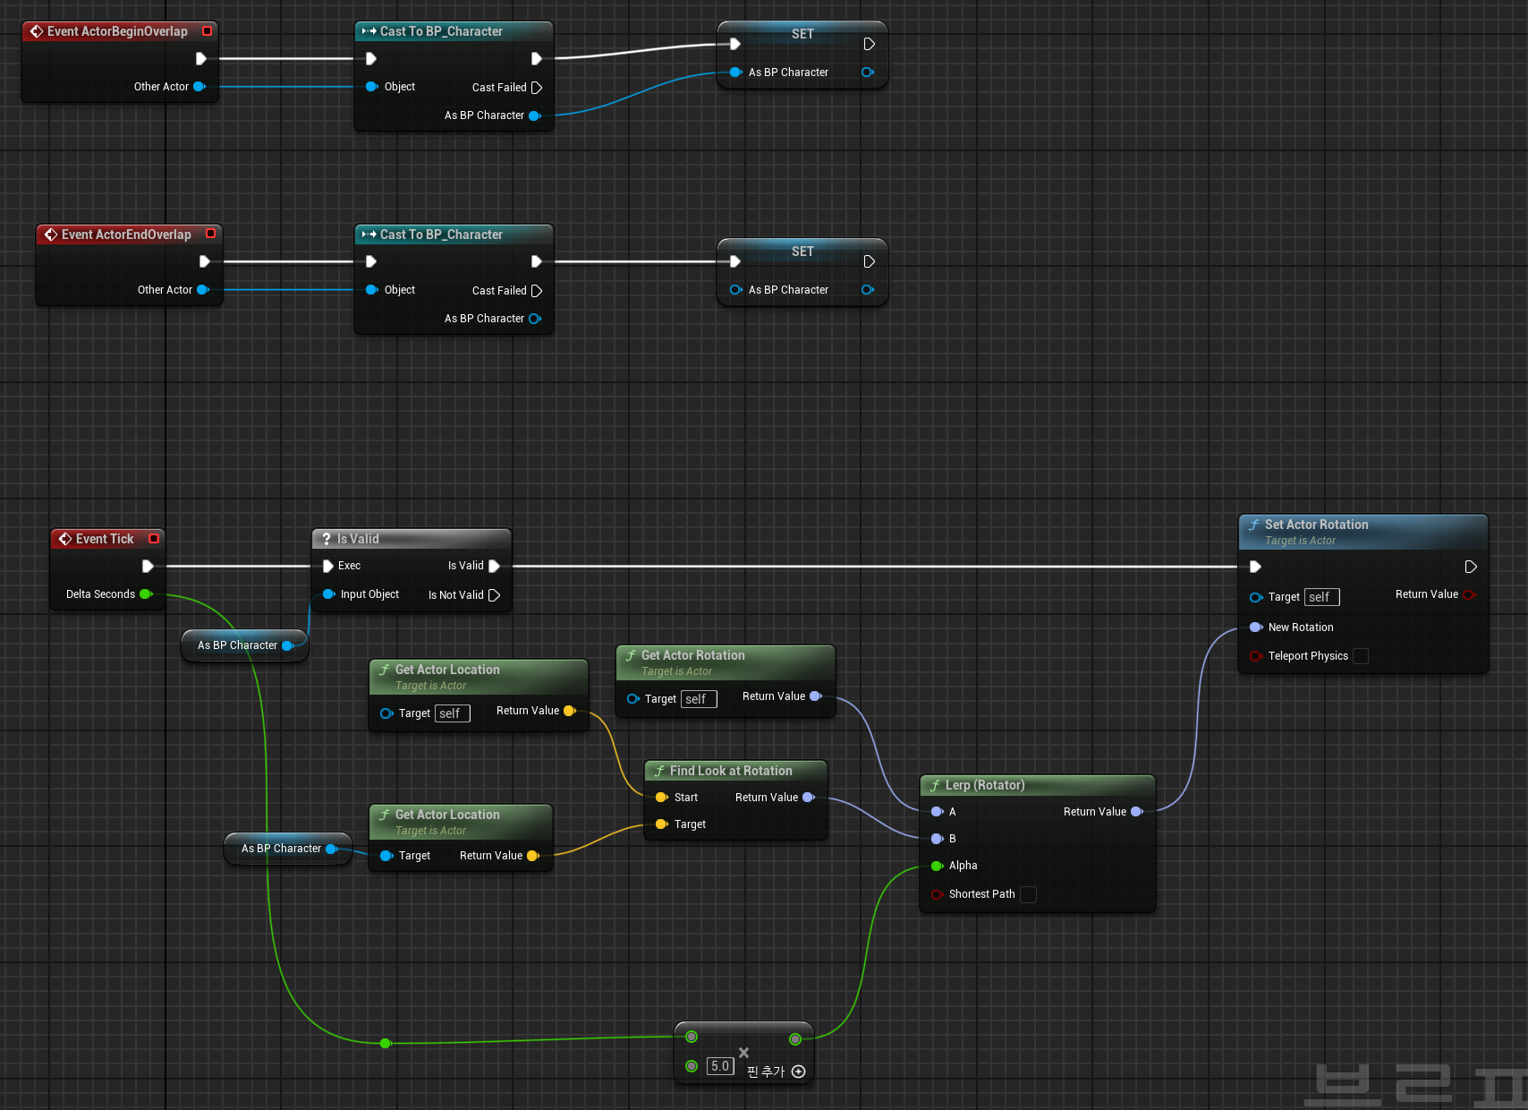Click the self field on Get Actor Rotation
Image resolution: width=1528 pixels, height=1110 pixels.
point(699,699)
